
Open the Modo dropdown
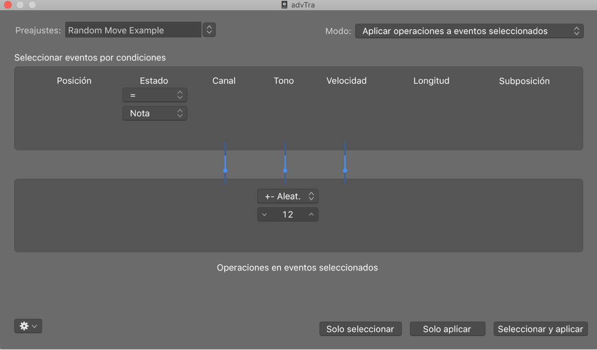[469, 31]
